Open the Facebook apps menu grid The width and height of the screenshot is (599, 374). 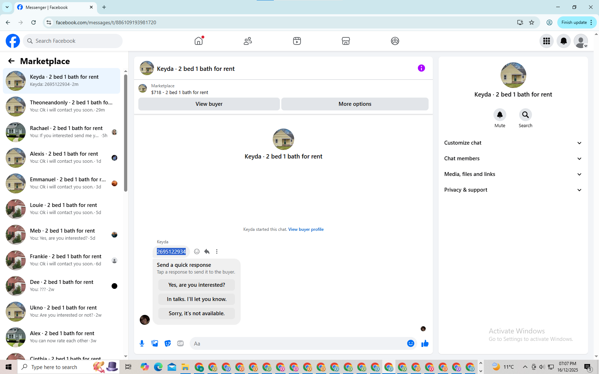click(x=547, y=41)
